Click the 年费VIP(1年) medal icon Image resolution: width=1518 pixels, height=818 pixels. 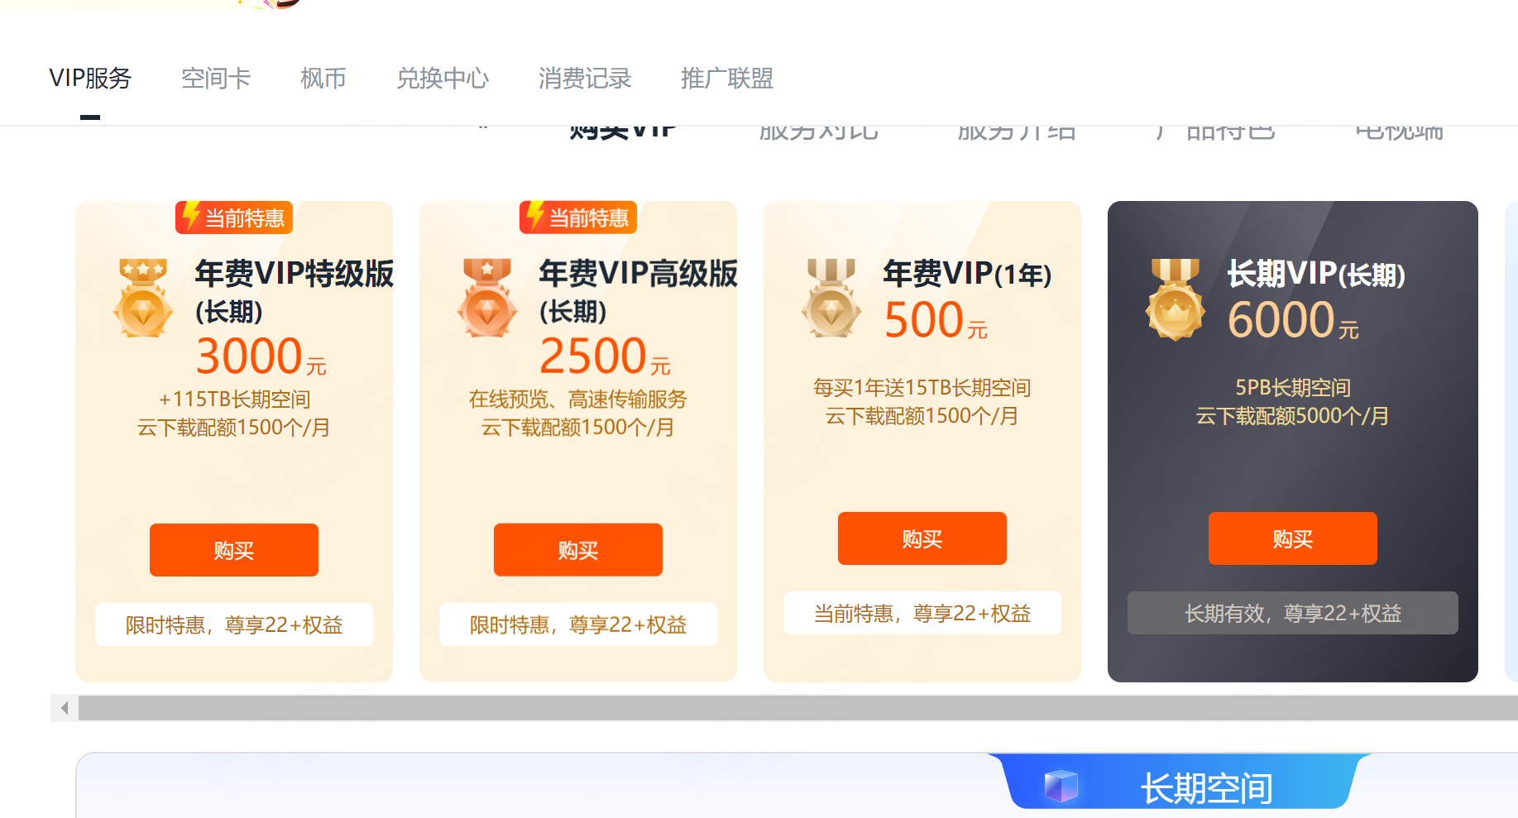[x=831, y=298]
